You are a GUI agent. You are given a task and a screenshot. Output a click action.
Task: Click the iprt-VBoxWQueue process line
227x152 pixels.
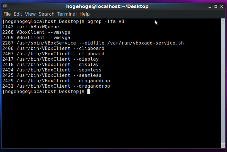point(31,27)
